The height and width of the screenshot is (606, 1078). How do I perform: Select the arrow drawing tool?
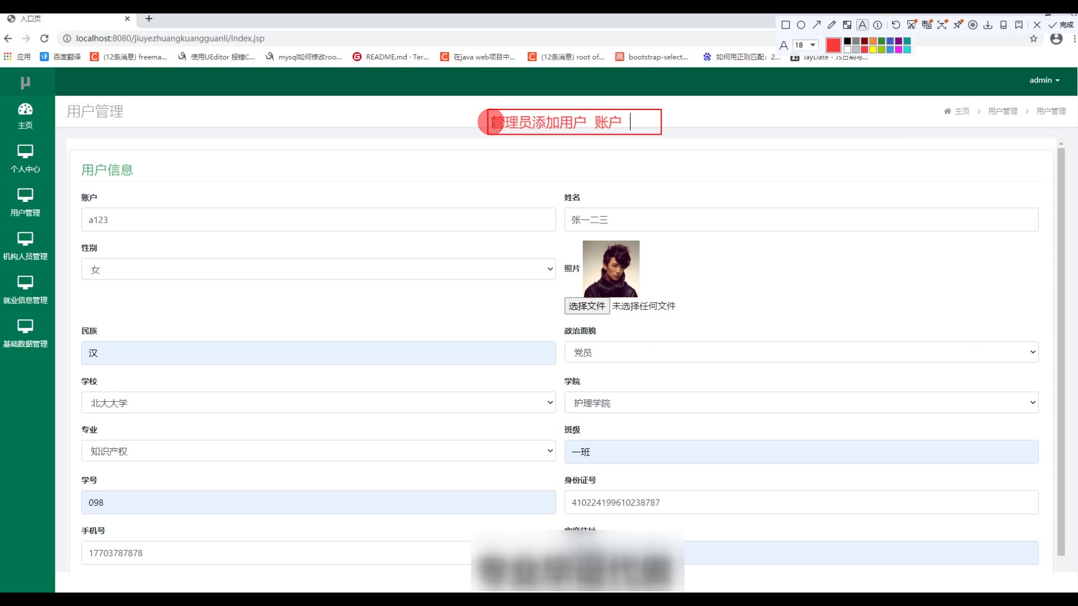click(x=816, y=25)
